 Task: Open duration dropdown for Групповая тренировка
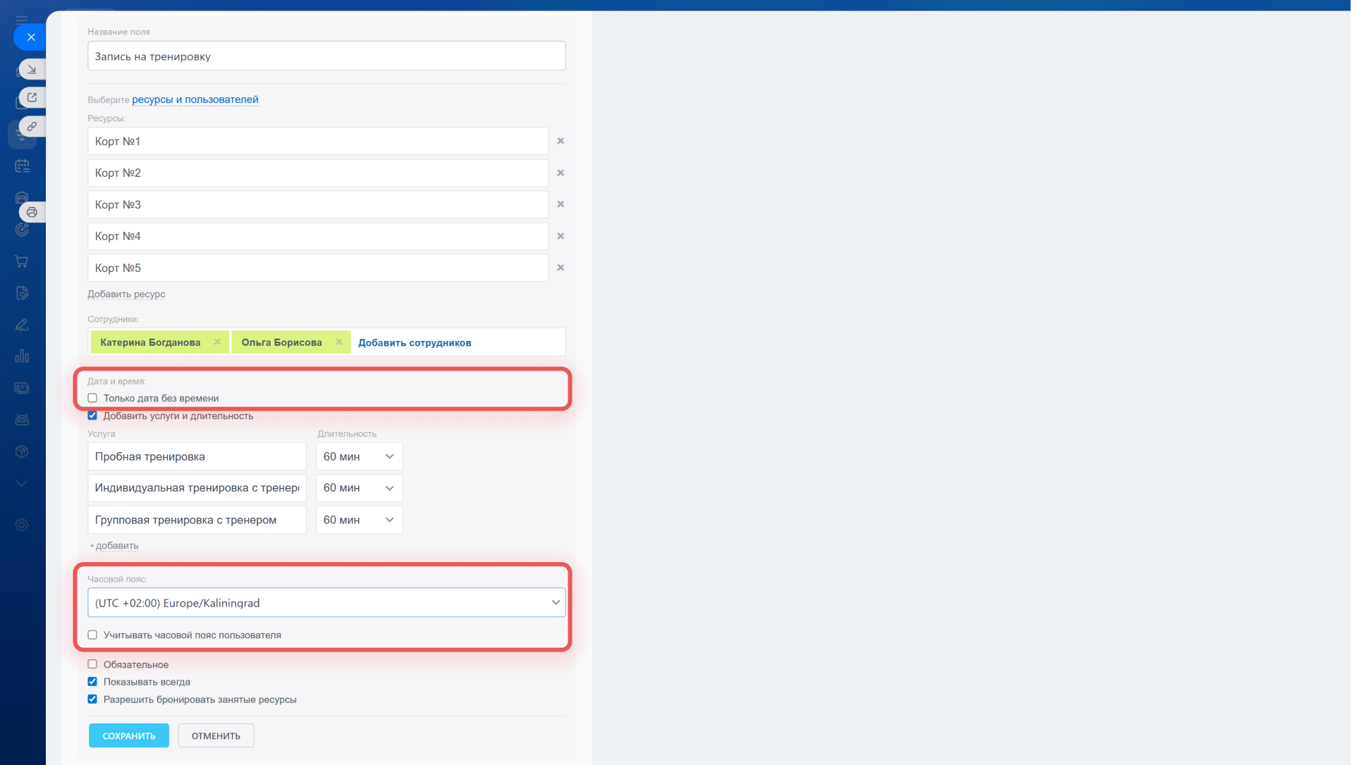[359, 520]
